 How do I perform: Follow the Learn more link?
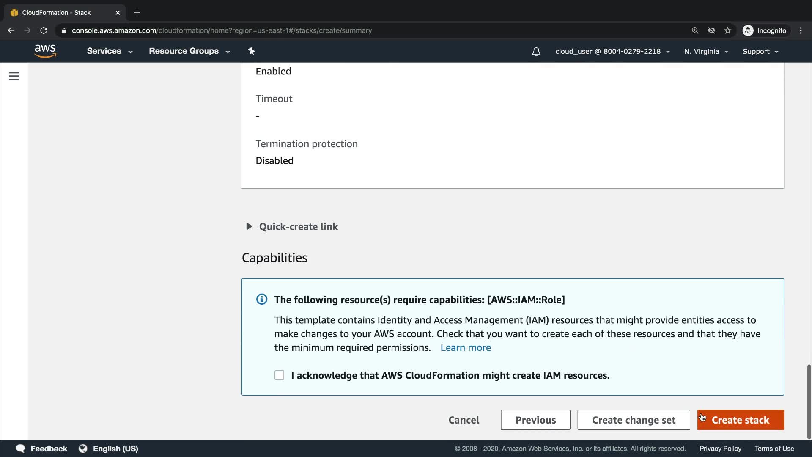pos(465,347)
